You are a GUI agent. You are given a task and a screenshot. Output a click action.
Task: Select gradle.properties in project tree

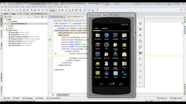(x=16, y=41)
